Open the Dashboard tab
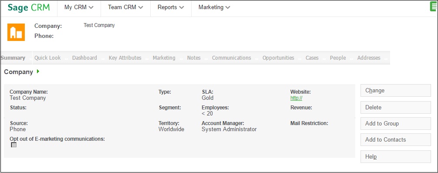Image resolution: width=438 pixels, height=173 pixels. coord(84,58)
